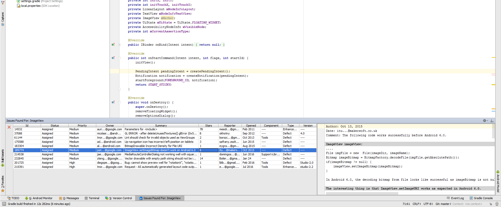Click the Context: <no context> status item

coord(467,204)
